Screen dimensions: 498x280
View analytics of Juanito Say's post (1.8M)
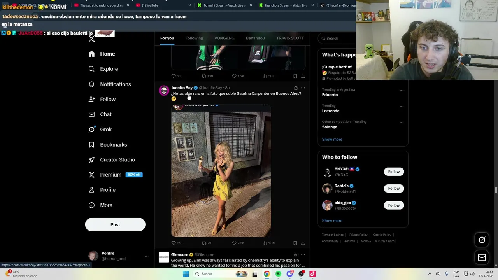[x=269, y=243]
